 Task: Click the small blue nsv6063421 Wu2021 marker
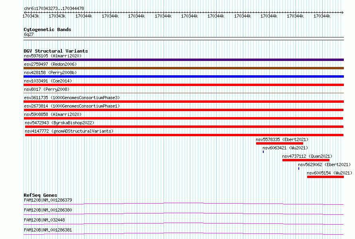pos(263,152)
